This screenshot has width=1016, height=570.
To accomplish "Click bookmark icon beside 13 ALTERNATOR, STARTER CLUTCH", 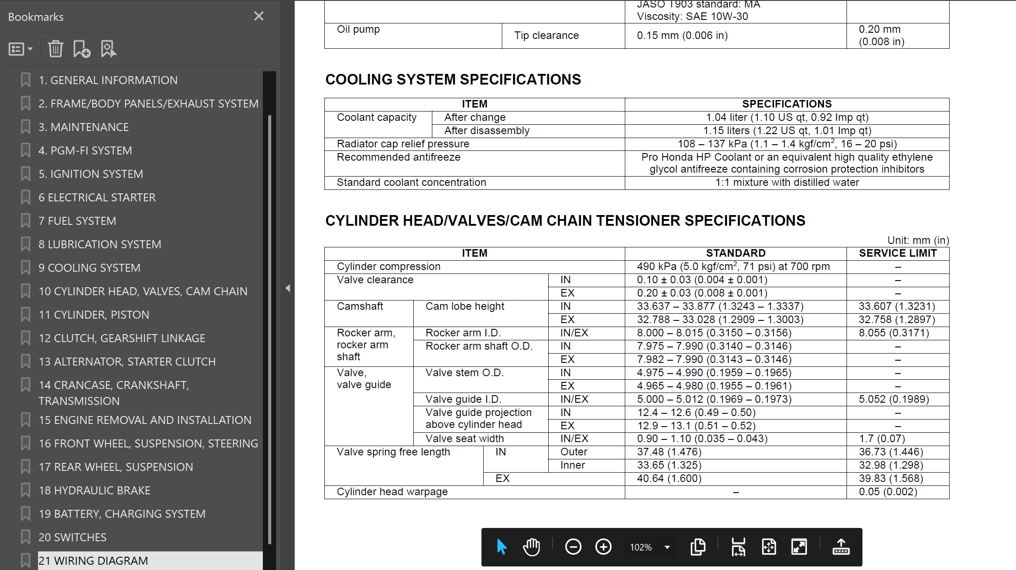I will coord(26,362).
